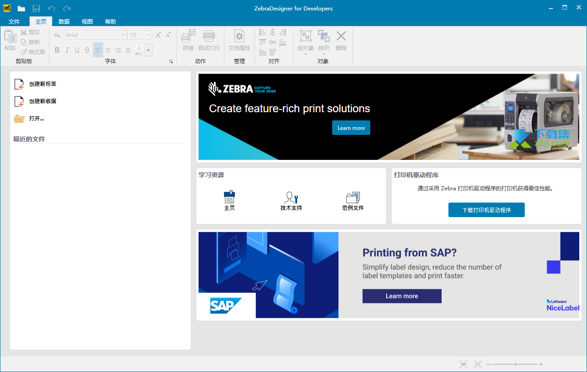
Task: Click the align left edges icon in 对齐
Action: coord(262,32)
